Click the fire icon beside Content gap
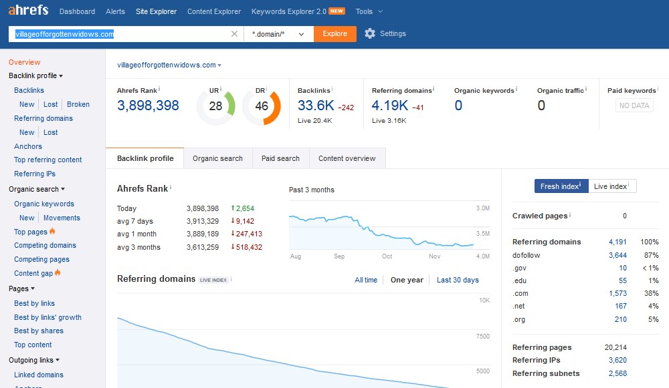This screenshot has height=388, width=669. tap(58, 273)
